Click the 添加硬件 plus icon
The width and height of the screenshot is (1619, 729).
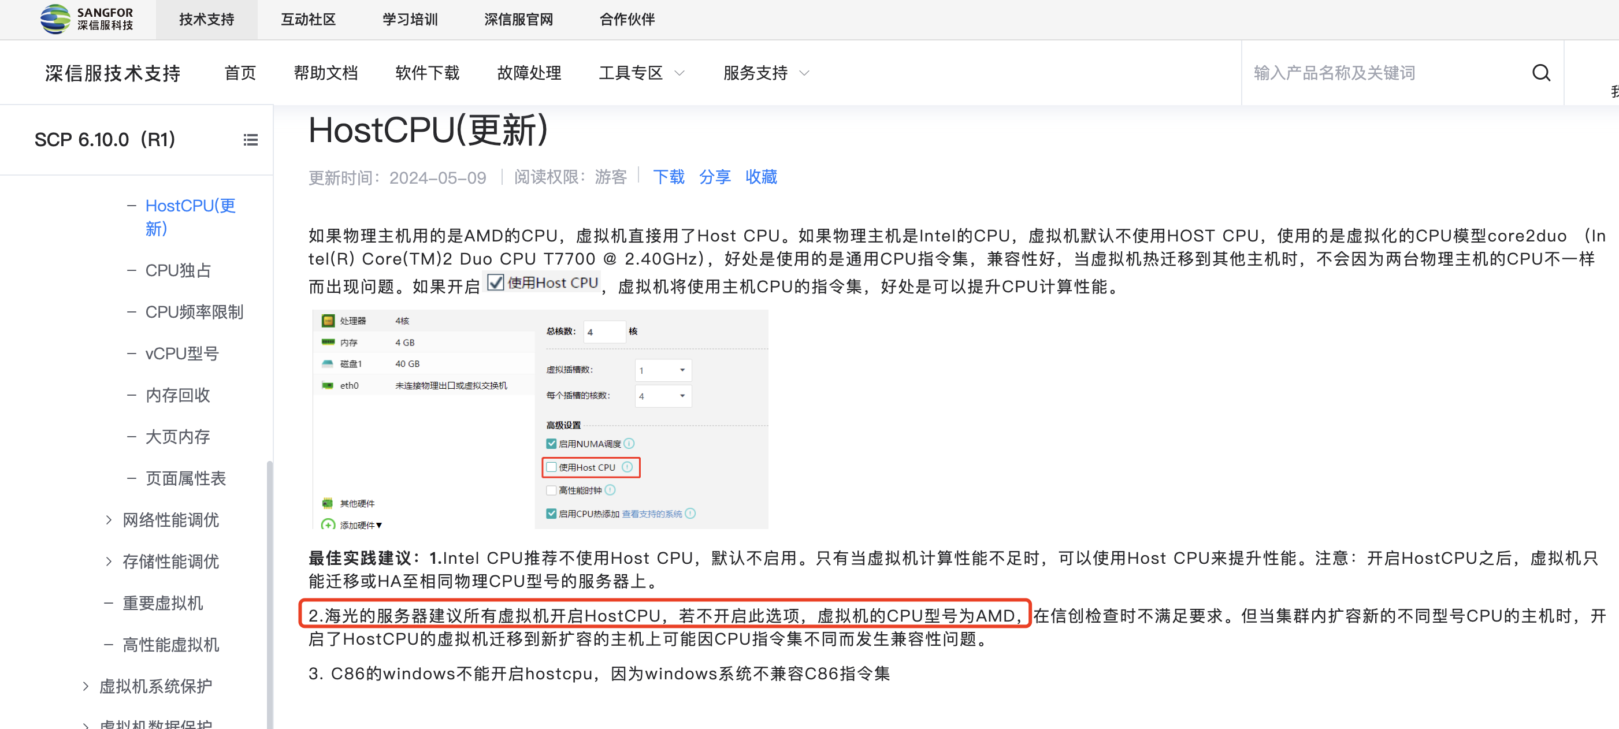click(328, 525)
